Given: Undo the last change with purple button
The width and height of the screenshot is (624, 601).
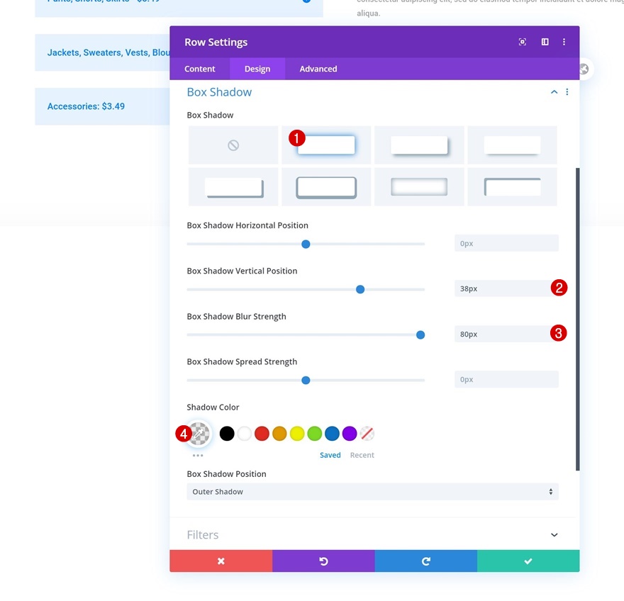Looking at the screenshot, I should click(x=323, y=561).
